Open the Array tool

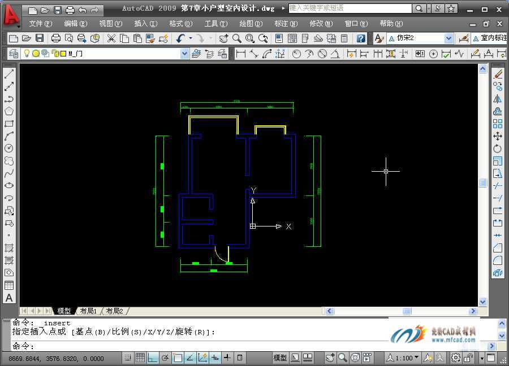(498, 124)
